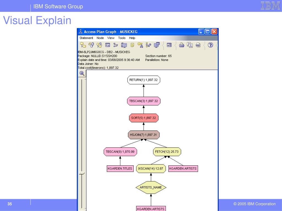Close the Access Plan Graph window
The image size is (282, 211).
pyautogui.click(x=214, y=32)
